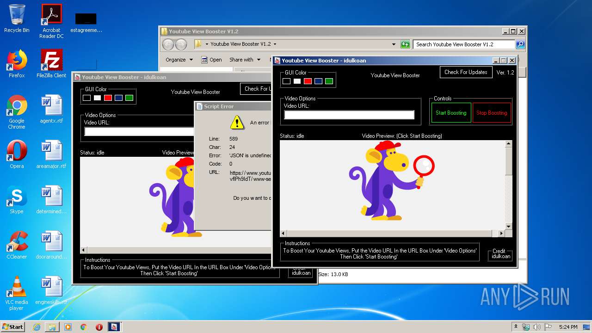Pick white GUI color in front window

coord(297,81)
